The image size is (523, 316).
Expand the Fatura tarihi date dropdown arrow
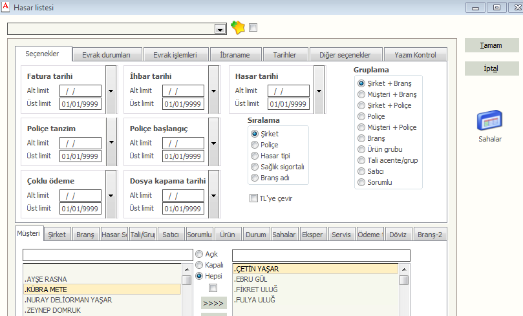(x=111, y=90)
